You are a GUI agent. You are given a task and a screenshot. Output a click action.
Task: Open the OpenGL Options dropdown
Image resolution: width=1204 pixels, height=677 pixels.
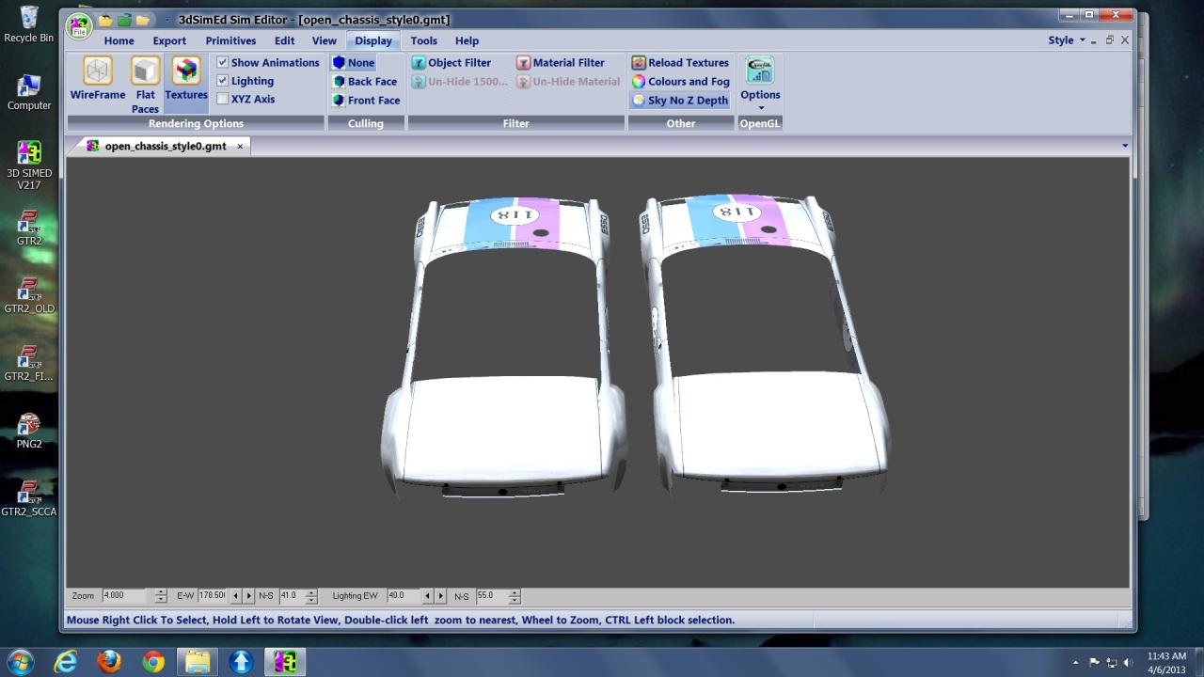coord(760,83)
